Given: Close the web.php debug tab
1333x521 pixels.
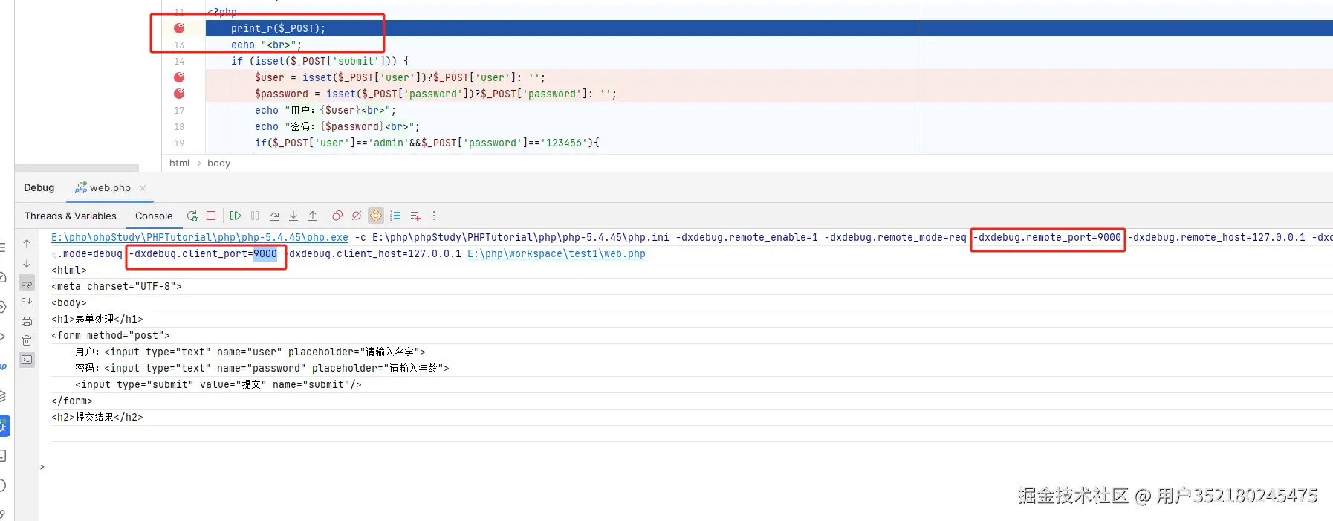Looking at the screenshot, I should [143, 188].
